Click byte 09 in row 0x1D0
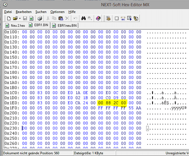The image size is (189, 156). pos(116,98)
